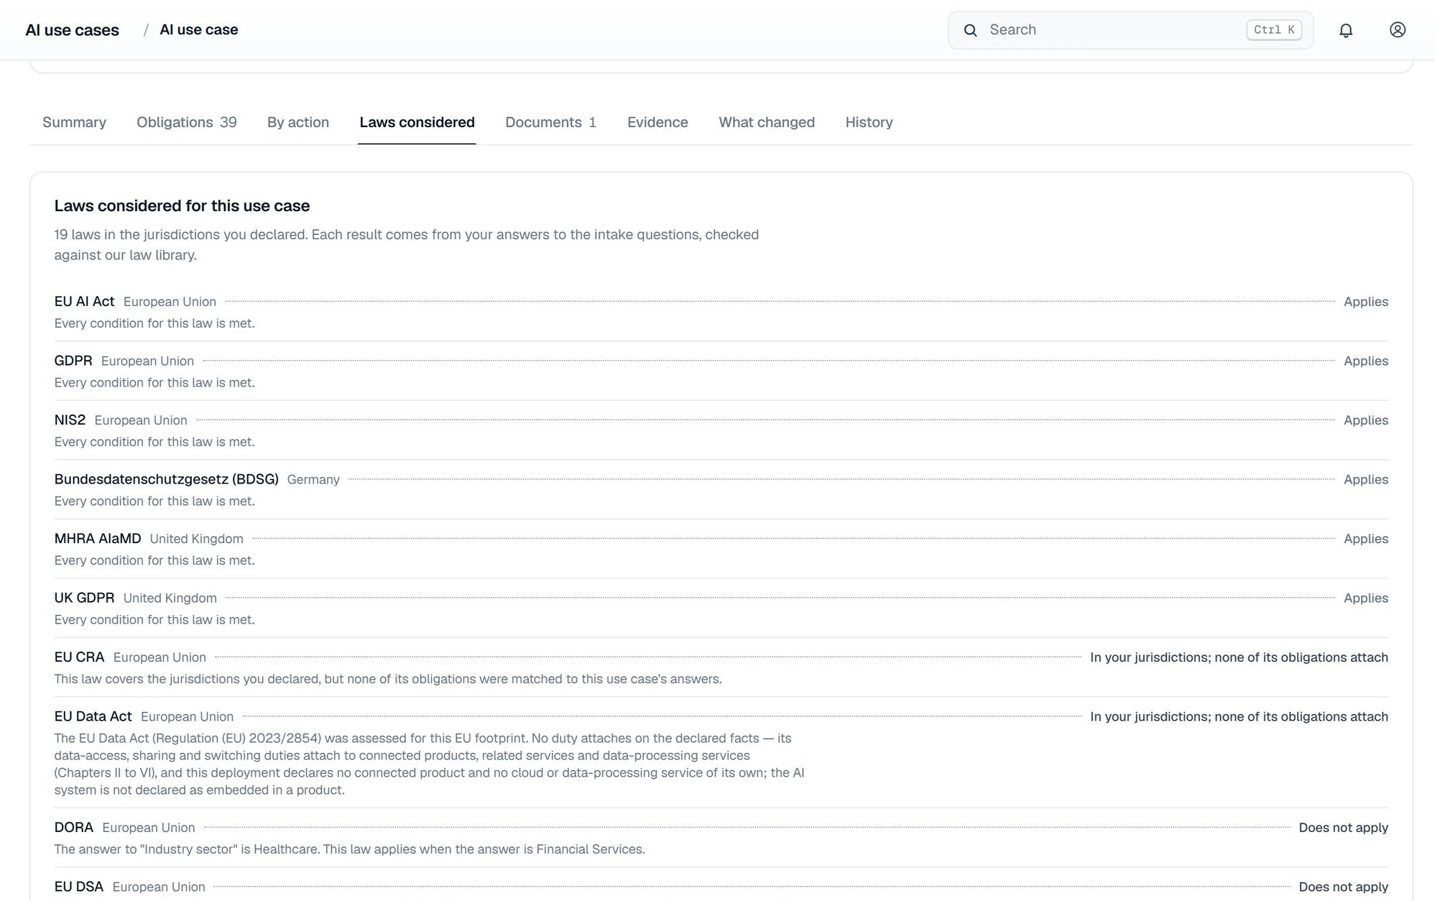Image resolution: width=1435 pixels, height=901 pixels.
Task: Go to AI use cases breadcrumb
Action: [72, 30]
